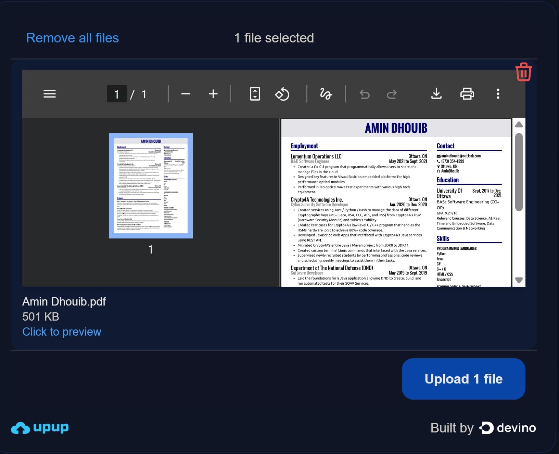559x454 pixels.
Task: Click 'R&D Software Engineer' job title
Action: point(310,161)
